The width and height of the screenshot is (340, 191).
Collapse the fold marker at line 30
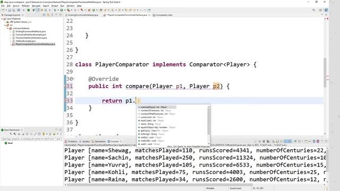tap(74, 79)
